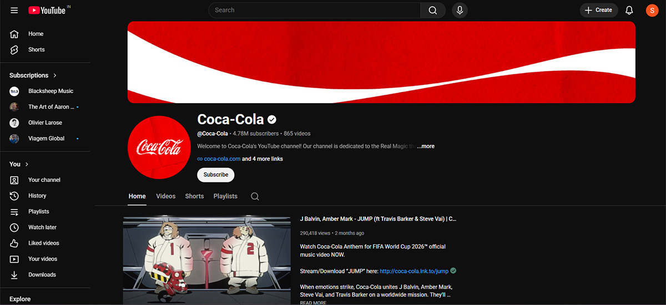Play the JUMP featured video thumbnail

tap(206, 261)
